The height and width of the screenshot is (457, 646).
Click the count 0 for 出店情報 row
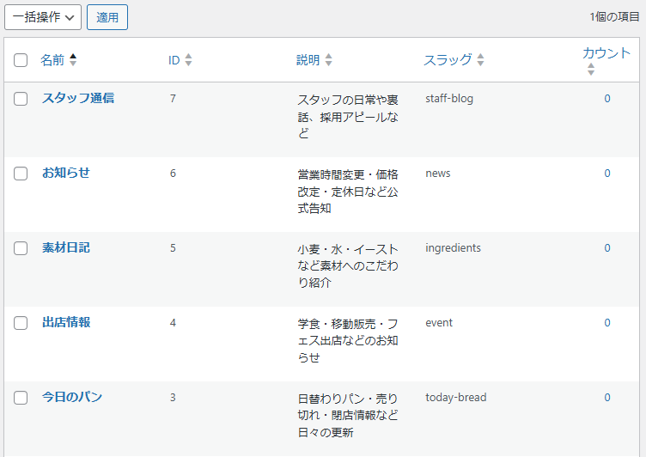tap(606, 323)
